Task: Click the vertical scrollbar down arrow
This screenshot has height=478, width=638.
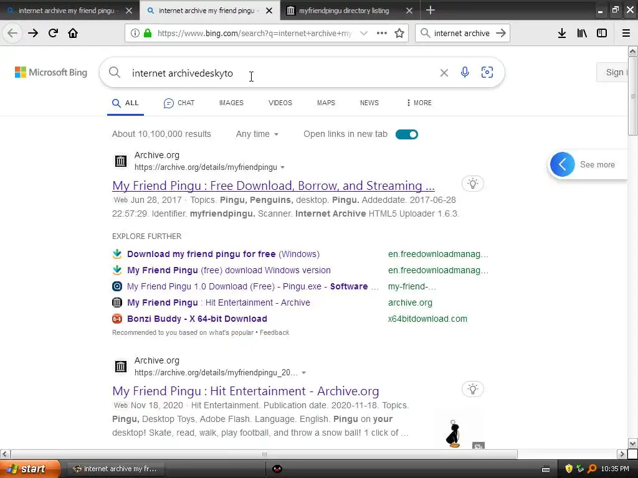Action: [x=632, y=443]
